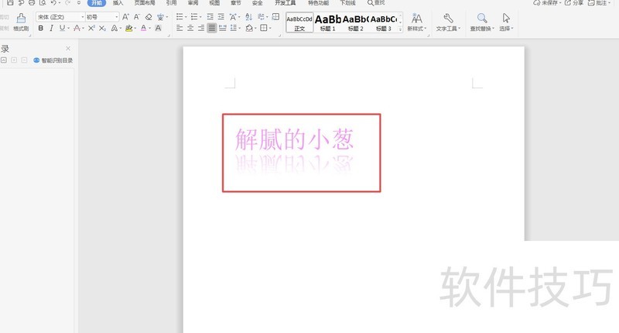This screenshot has width=619, height=333.
Task: Click the borders icon
Action: pos(263,28)
